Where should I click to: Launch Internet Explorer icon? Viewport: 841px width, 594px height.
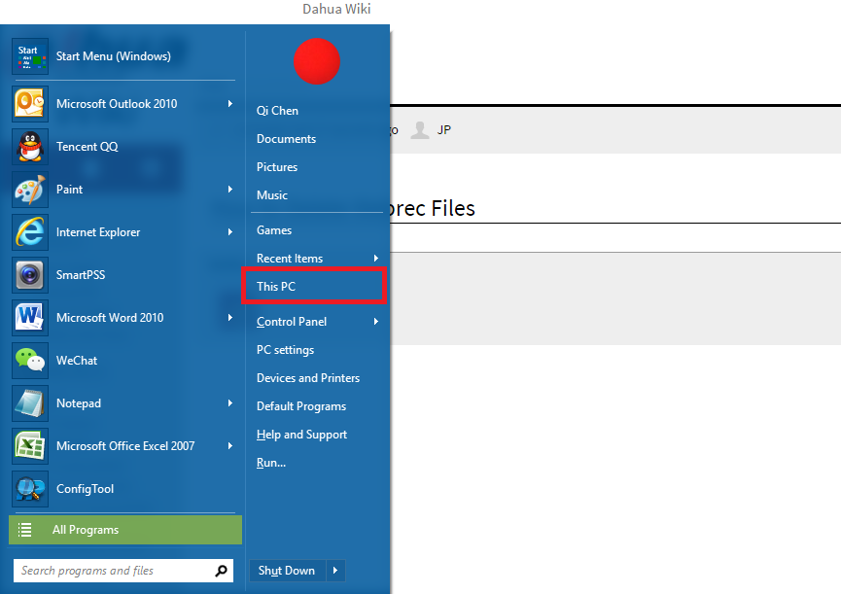coord(30,232)
